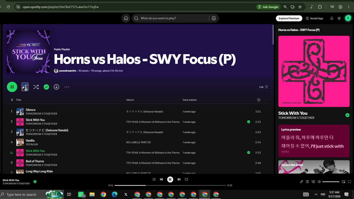Toggle liked check on track 2 row
This screenshot has width=354, height=199.
click(248, 122)
